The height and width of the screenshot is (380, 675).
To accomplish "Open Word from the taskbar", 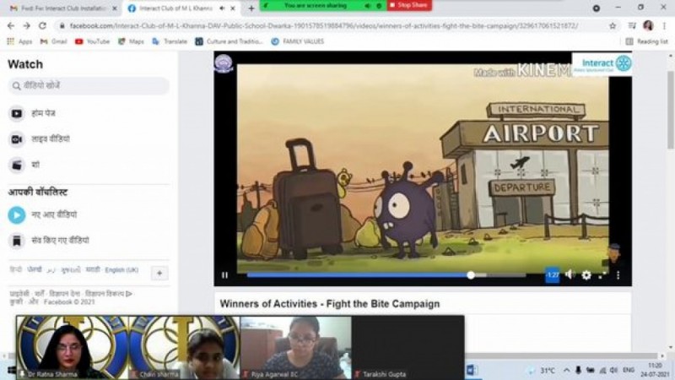I will 472,370.
